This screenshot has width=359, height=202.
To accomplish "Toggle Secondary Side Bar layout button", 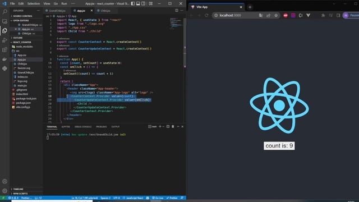I will (x=144, y=3).
